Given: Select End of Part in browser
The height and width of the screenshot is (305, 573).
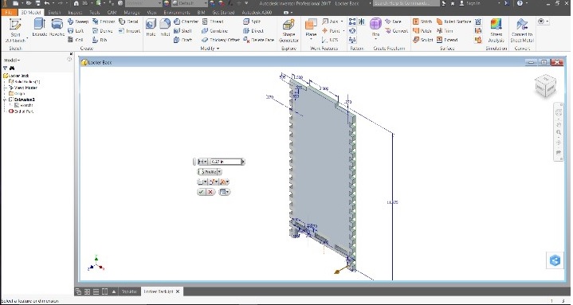Looking at the screenshot, I should pos(21,111).
